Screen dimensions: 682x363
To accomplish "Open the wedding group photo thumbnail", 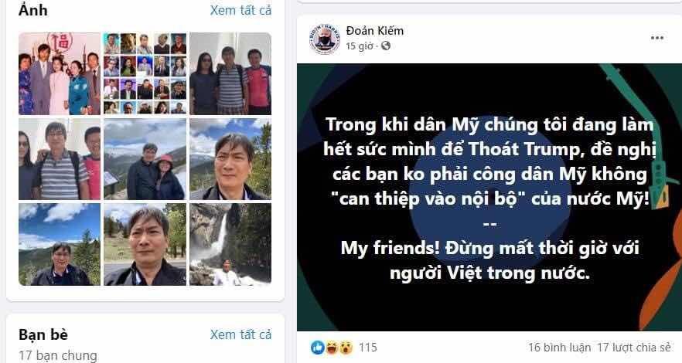I will click(60, 74).
